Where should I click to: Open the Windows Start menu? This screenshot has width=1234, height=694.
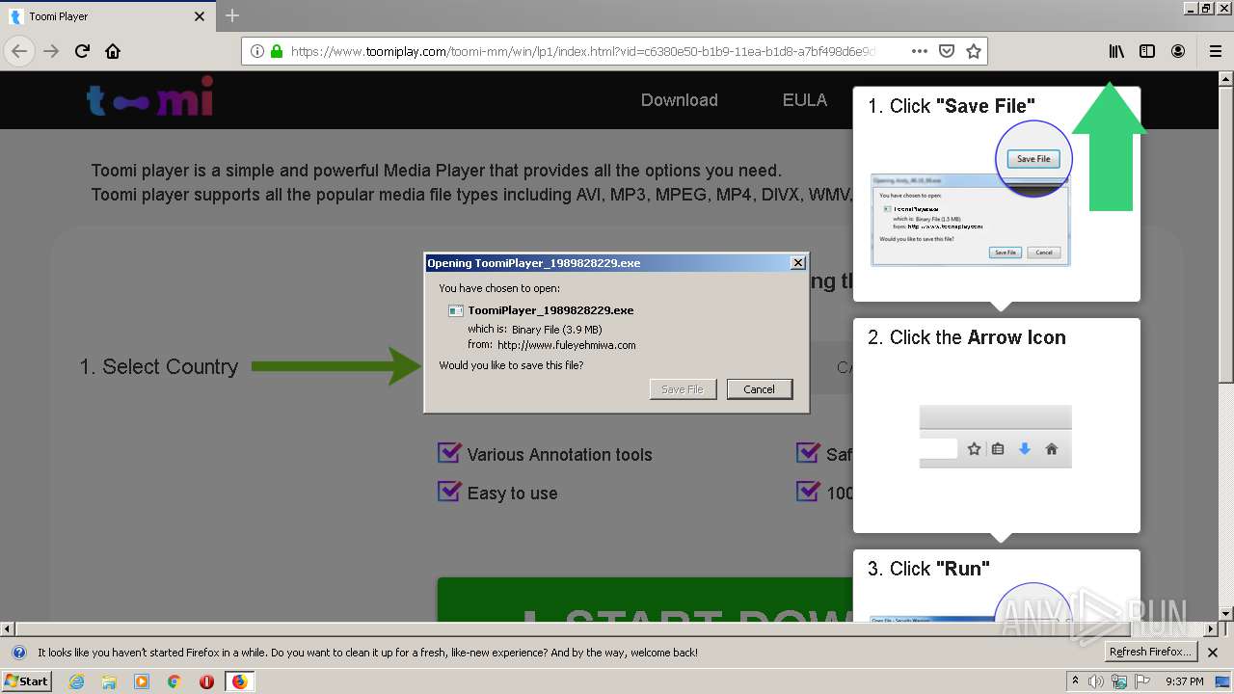point(27,681)
